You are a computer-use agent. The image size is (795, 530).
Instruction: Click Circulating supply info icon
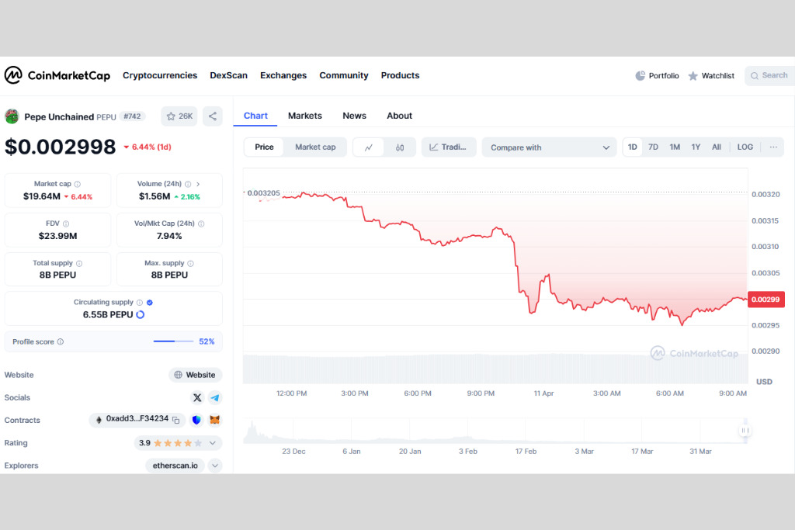pos(140,303)
